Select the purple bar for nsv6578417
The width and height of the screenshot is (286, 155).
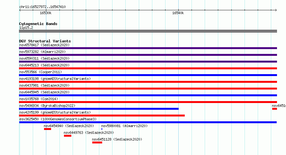click(148, 48)
